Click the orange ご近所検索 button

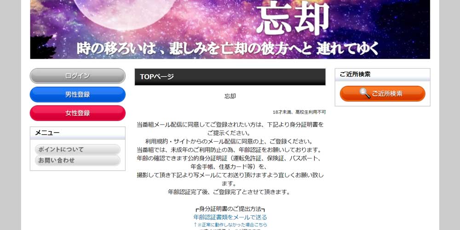382,93
